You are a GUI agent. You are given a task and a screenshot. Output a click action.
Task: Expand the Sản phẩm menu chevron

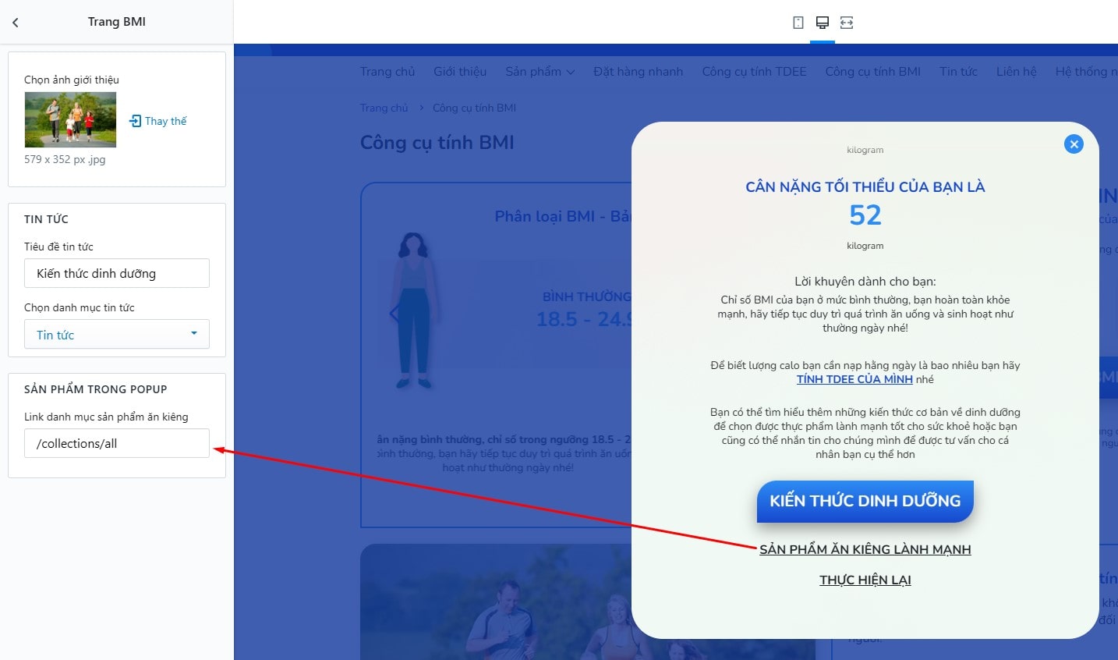coord(571,73)
